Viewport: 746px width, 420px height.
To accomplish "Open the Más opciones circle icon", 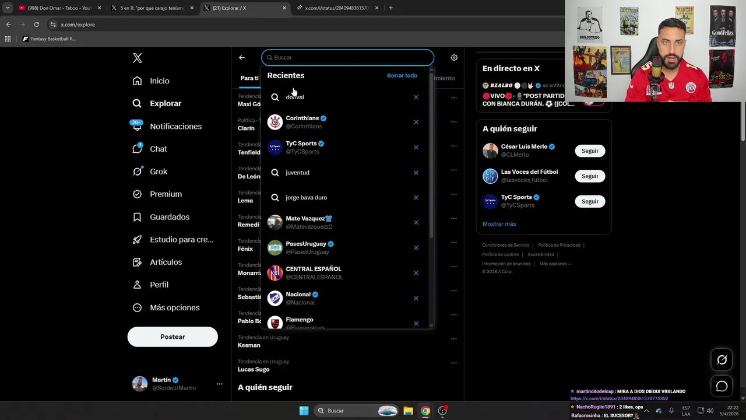I will coord(137,307).
